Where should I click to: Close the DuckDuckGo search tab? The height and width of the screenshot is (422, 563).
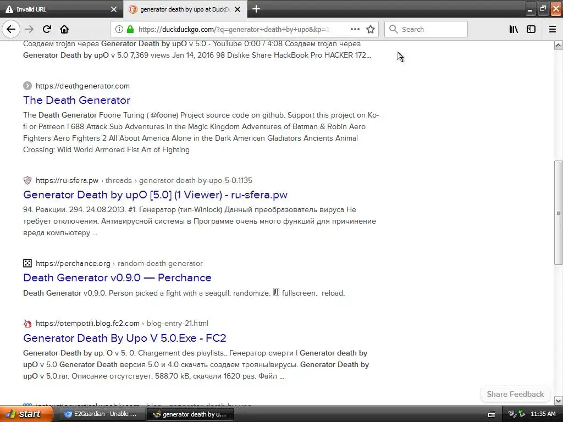click(238, 9)
